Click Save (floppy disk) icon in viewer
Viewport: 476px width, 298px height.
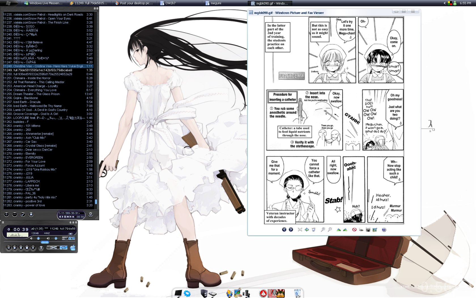tap(368, 230)
